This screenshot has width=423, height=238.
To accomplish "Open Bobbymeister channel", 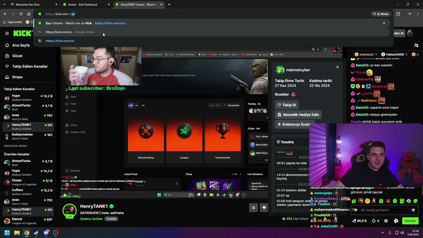I will (28, 136).
